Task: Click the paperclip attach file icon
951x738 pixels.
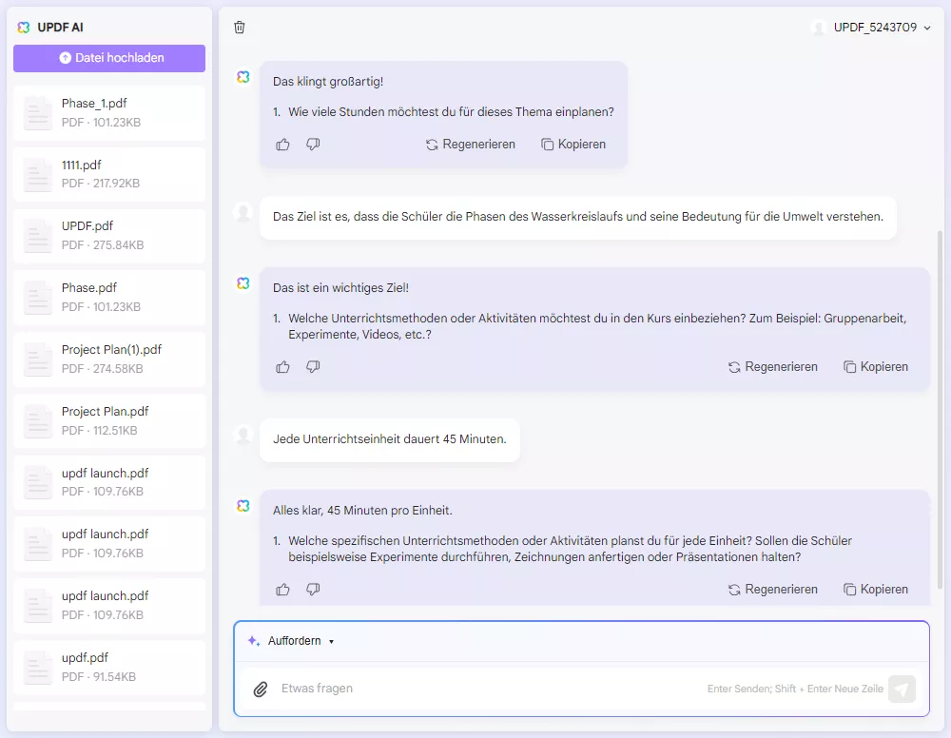Action: 261,689
